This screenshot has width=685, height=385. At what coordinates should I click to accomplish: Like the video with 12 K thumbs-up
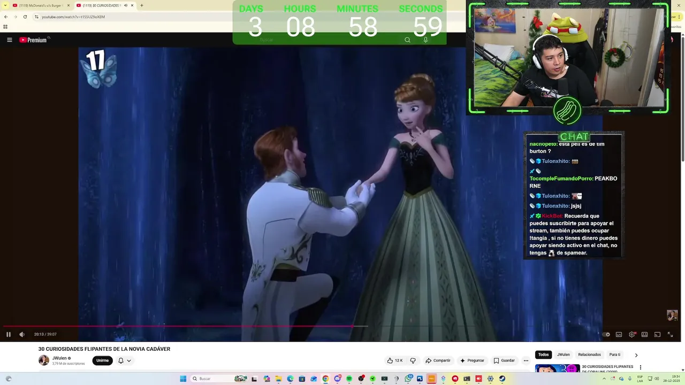[394, 360]
